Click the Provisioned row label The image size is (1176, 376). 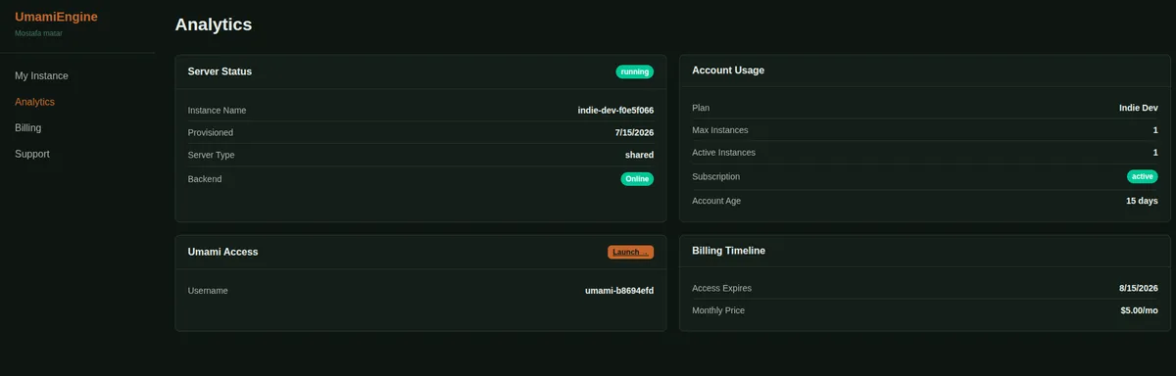(211, 132)
